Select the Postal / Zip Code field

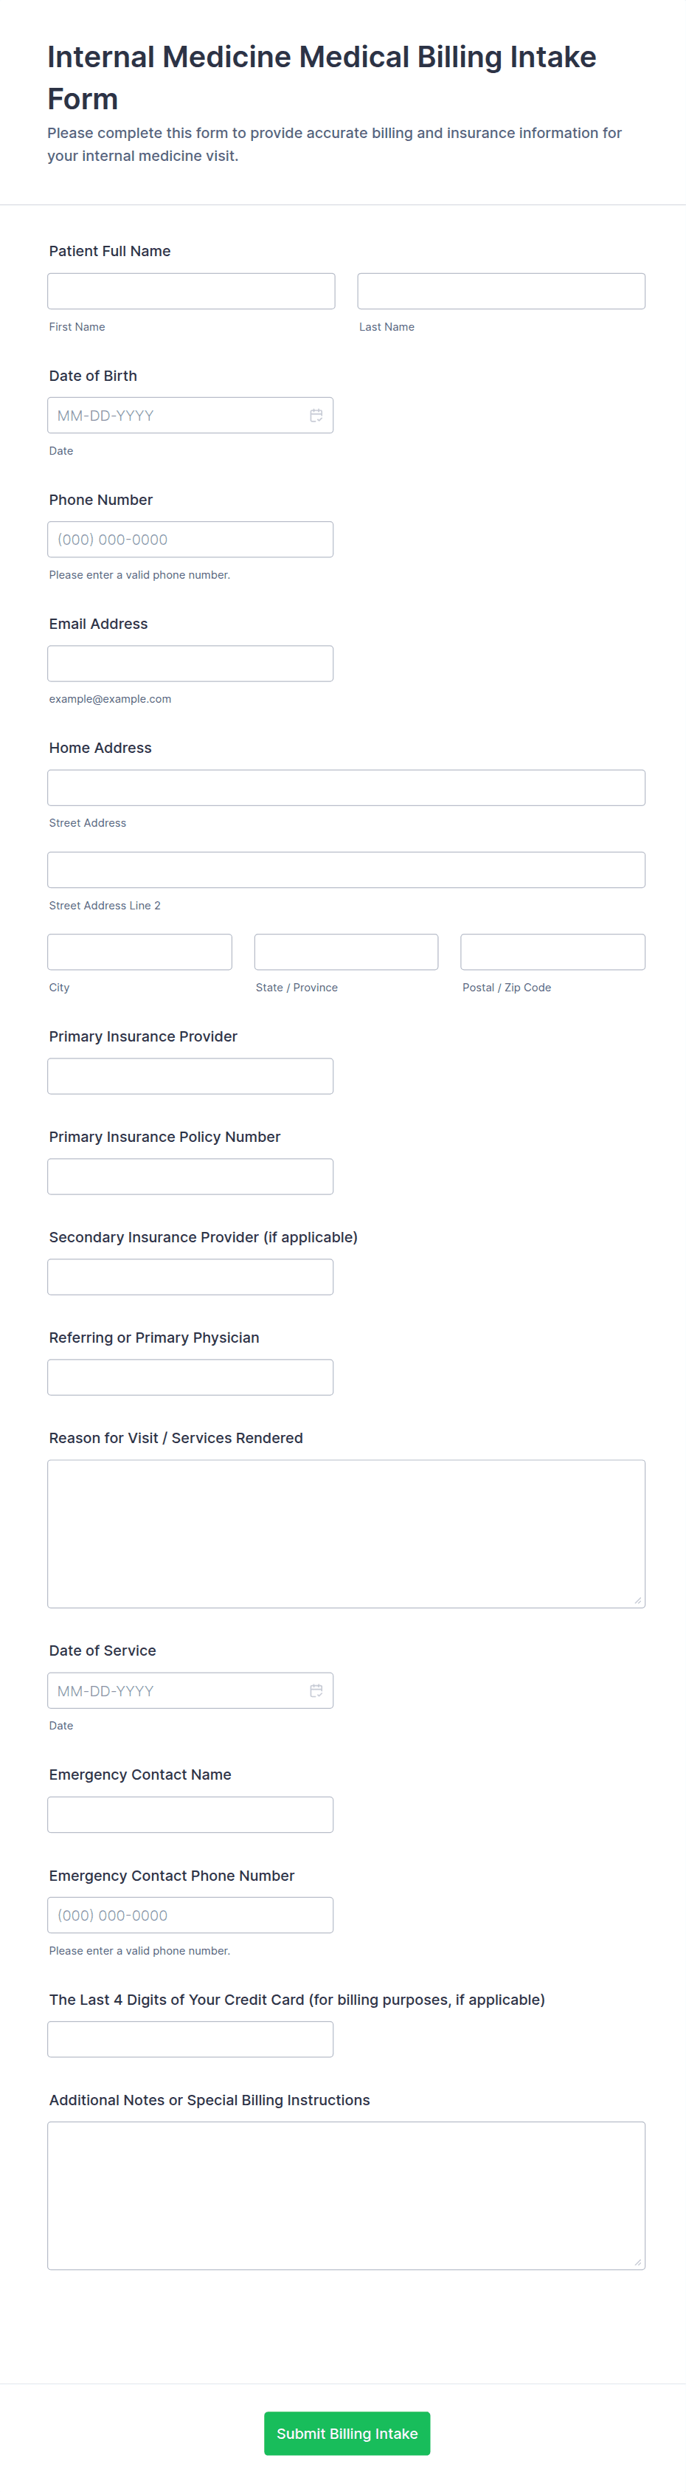552,952
